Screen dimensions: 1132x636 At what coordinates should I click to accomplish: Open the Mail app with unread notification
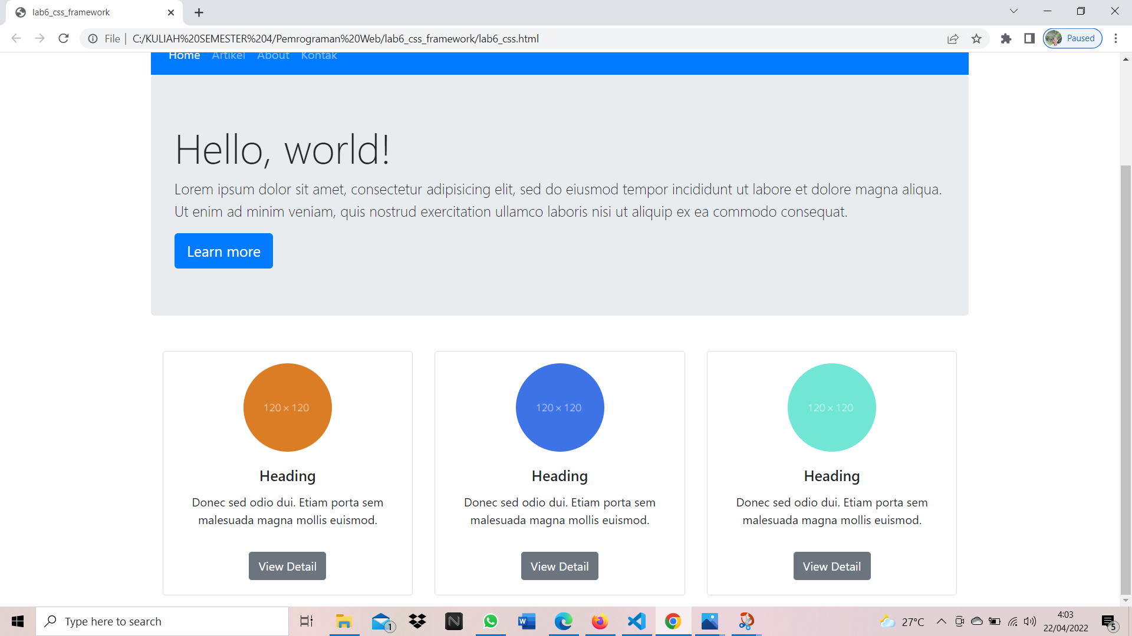pyautogui.click(x=381, y=621)
